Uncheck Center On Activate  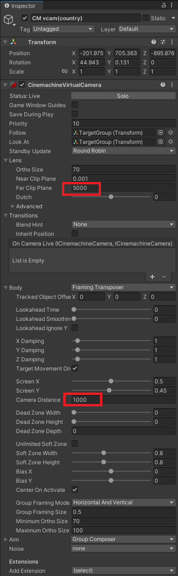pyautogui.click(x=75, y=490)
